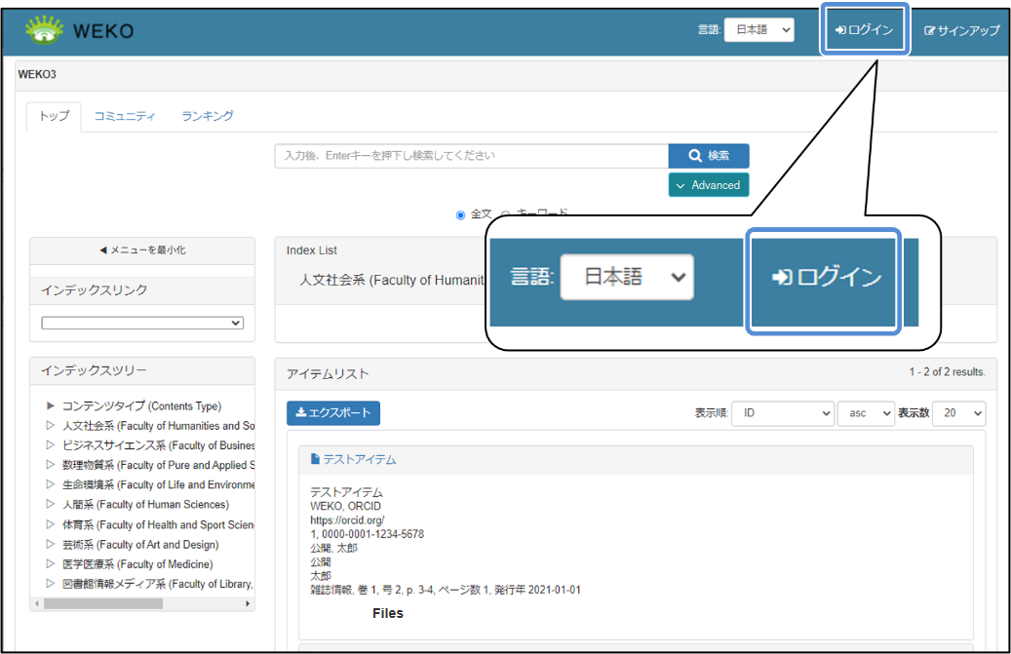The height and width of the screenshot is (654, 1011).
Task: Click the search keyword input field
Action: click(x=471, y=156)
